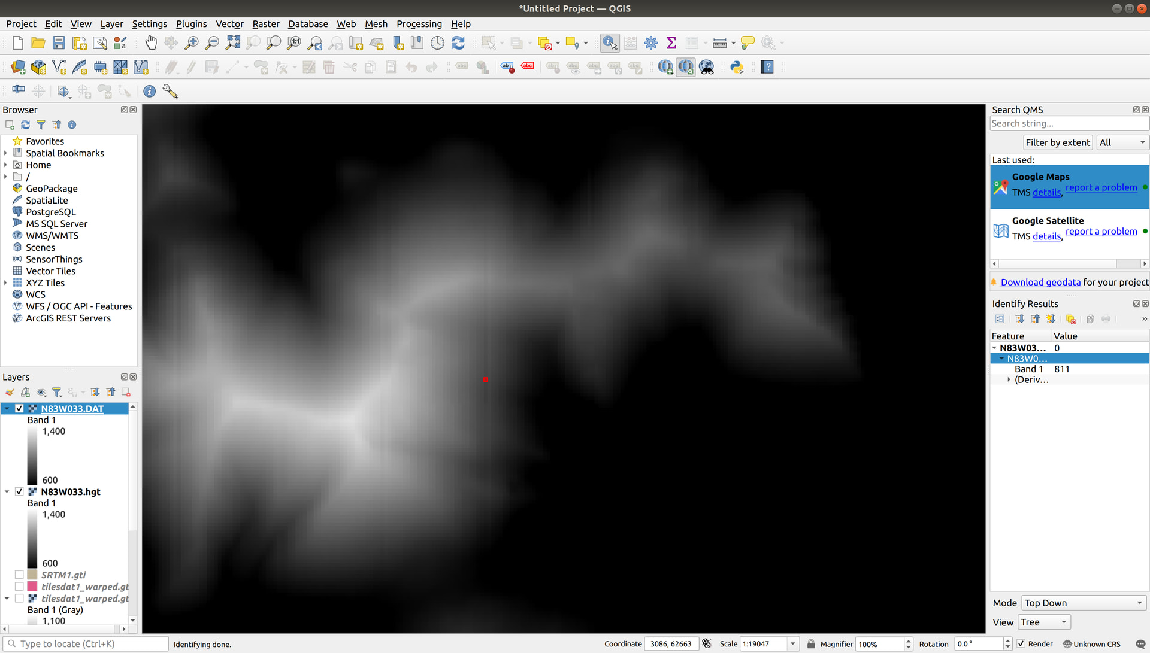Image resolution: width=1150 pixels, height=653 pixels.
Task: Follow the Download geodata link
Action: [1040, 283]
